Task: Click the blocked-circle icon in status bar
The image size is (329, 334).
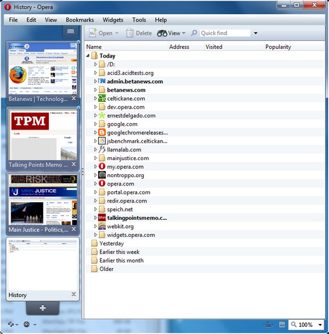Action: click(x=27, y=325)
